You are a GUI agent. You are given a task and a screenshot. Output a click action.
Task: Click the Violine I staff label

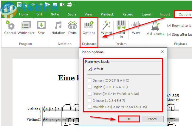(x=34, y=109)
